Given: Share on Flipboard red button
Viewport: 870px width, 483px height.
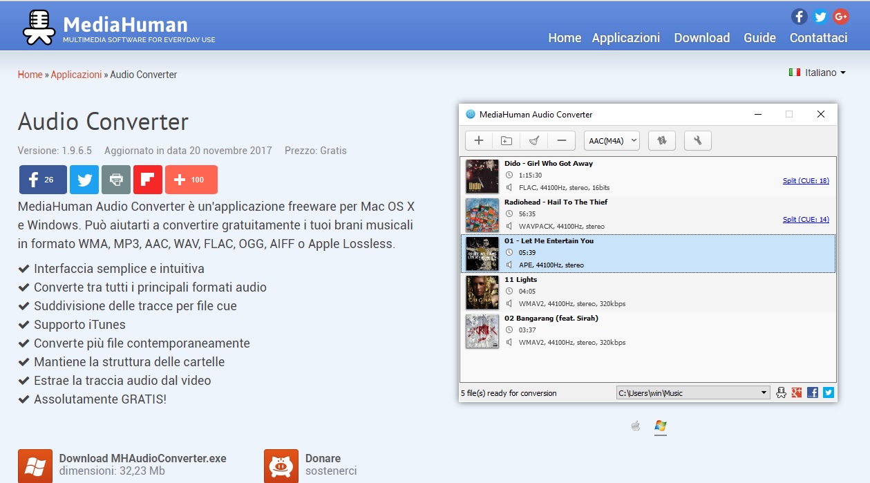Looking at the screenshot, I should [x=148, y=180].
